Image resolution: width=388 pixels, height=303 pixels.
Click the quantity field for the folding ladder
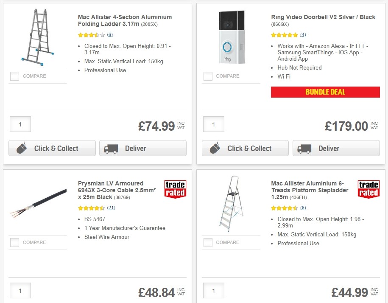20,124
